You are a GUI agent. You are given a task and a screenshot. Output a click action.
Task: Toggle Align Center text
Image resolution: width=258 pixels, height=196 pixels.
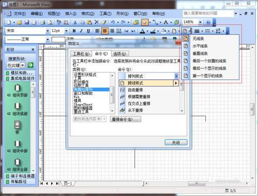(104, 31)
